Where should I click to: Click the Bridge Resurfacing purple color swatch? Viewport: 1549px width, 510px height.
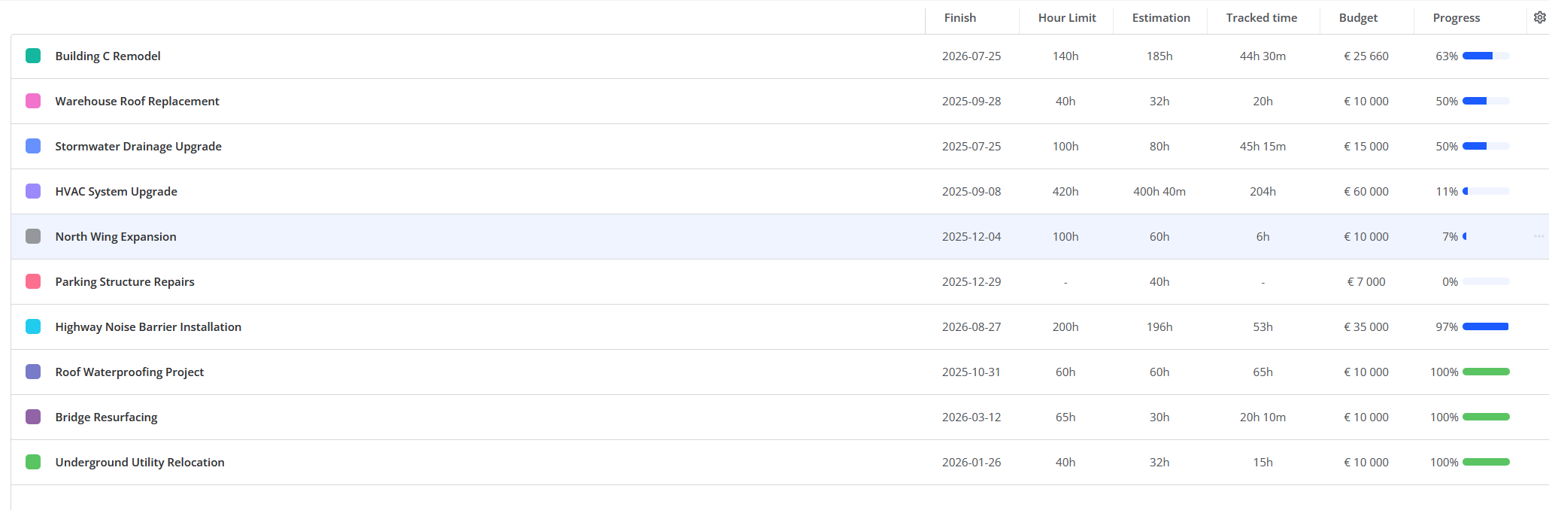[33, 417]
